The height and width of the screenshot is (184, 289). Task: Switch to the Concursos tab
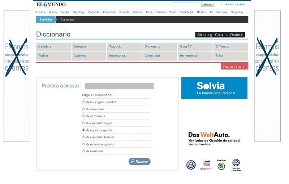tap(67, 19)
